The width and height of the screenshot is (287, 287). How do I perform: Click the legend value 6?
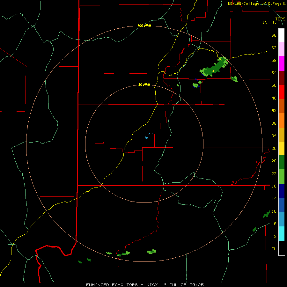275,224
